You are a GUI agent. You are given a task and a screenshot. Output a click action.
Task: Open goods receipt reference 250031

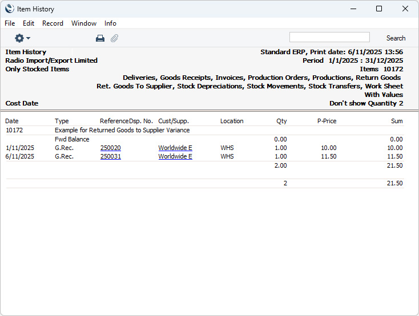pos(111,156)
